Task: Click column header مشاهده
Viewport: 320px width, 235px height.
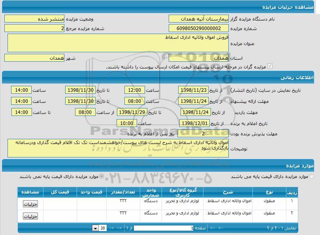Action: point(30,192)
